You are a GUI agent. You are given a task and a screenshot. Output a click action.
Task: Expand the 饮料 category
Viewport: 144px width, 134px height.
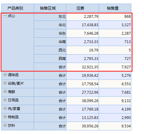tap(5, 125)
